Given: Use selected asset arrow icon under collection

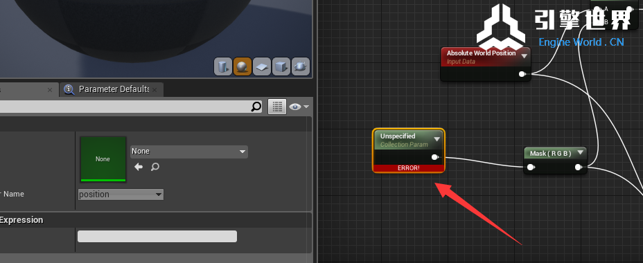Looking at the screenshot, I should point(139,167).
